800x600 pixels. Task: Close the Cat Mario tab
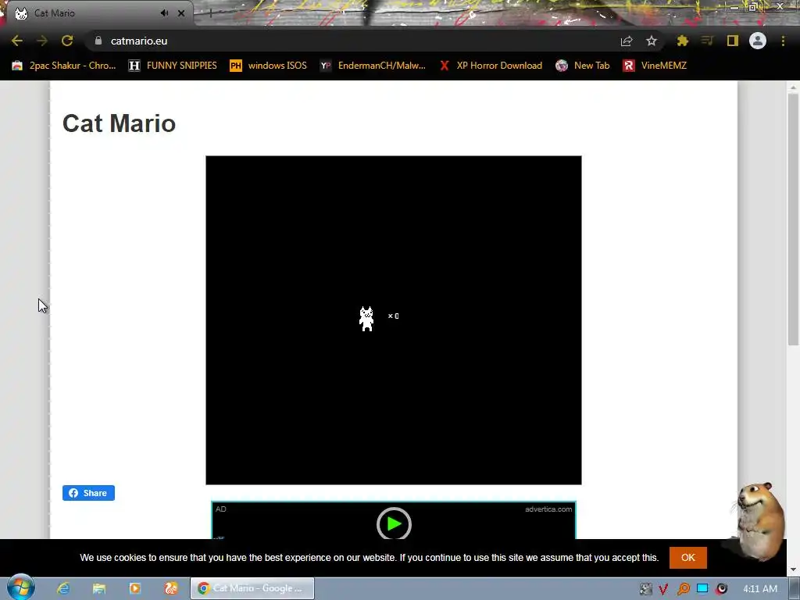tap(181, 13)
